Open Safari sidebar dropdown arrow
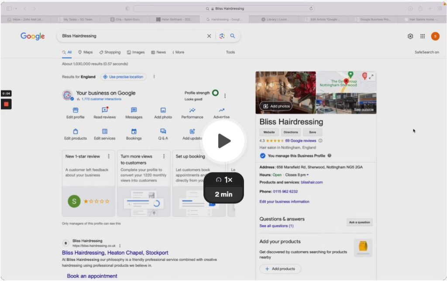Screen dimensions: 447x281 pos(16,9)
